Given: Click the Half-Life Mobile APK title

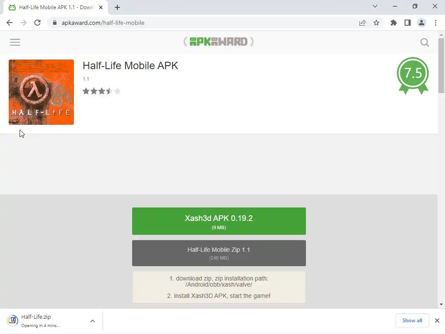Looking at the screenshot, I should (130, 66).
